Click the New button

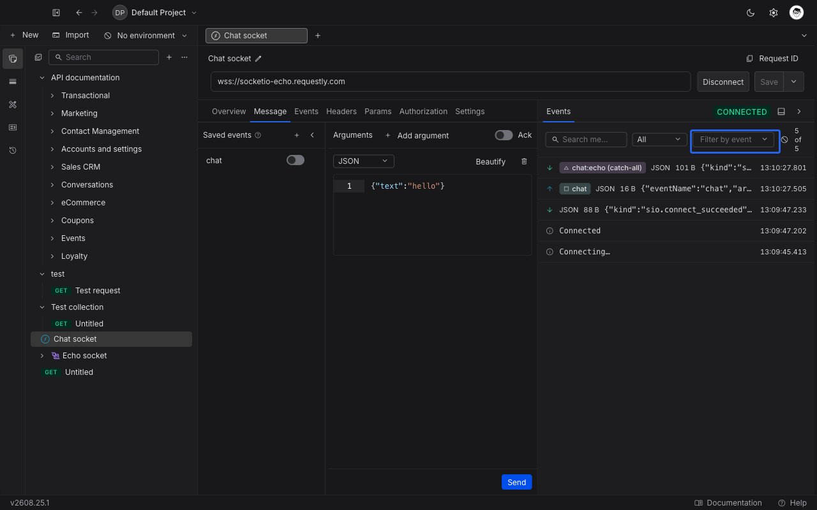pos(24,35)
